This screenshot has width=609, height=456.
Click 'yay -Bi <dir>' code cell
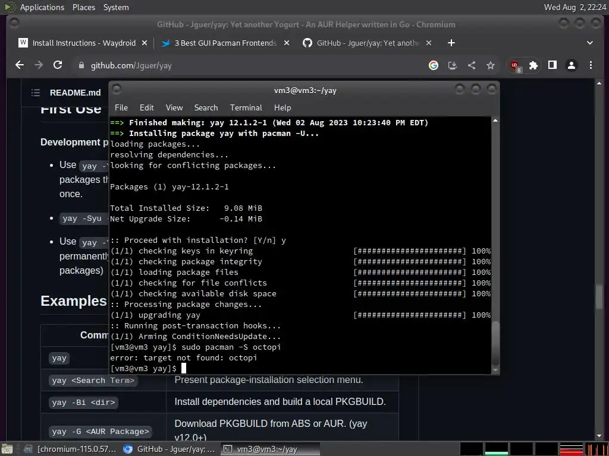[x=83, y=402]
